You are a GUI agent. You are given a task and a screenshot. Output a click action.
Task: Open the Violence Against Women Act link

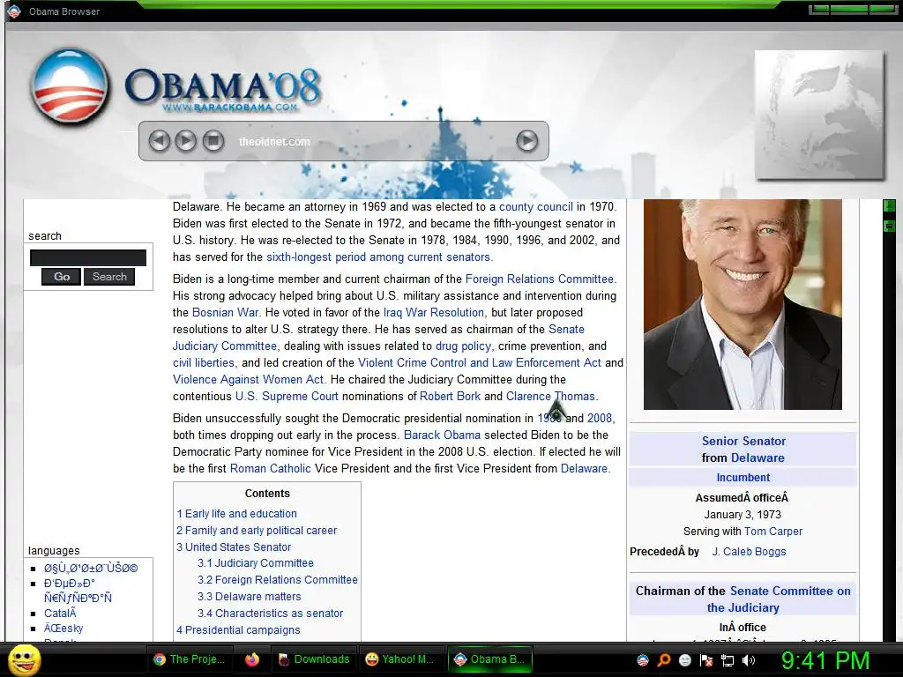point(249,379)
